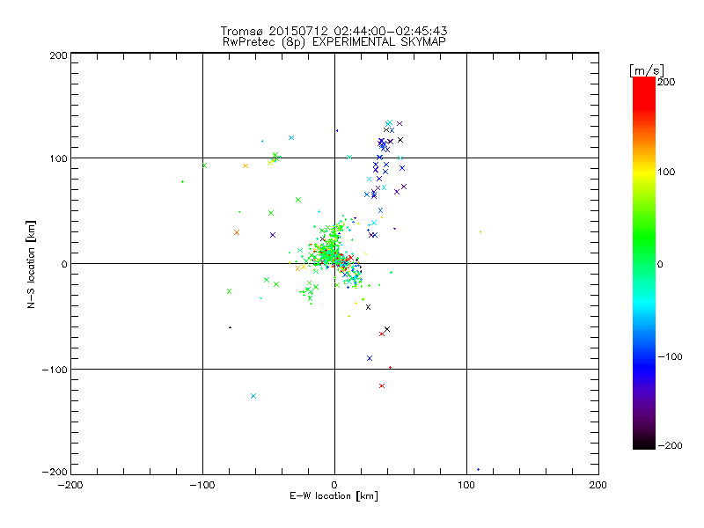Pick the red top section of the velocity color bar
This screenshot has width=704, height=528.
tap(644, 92)
